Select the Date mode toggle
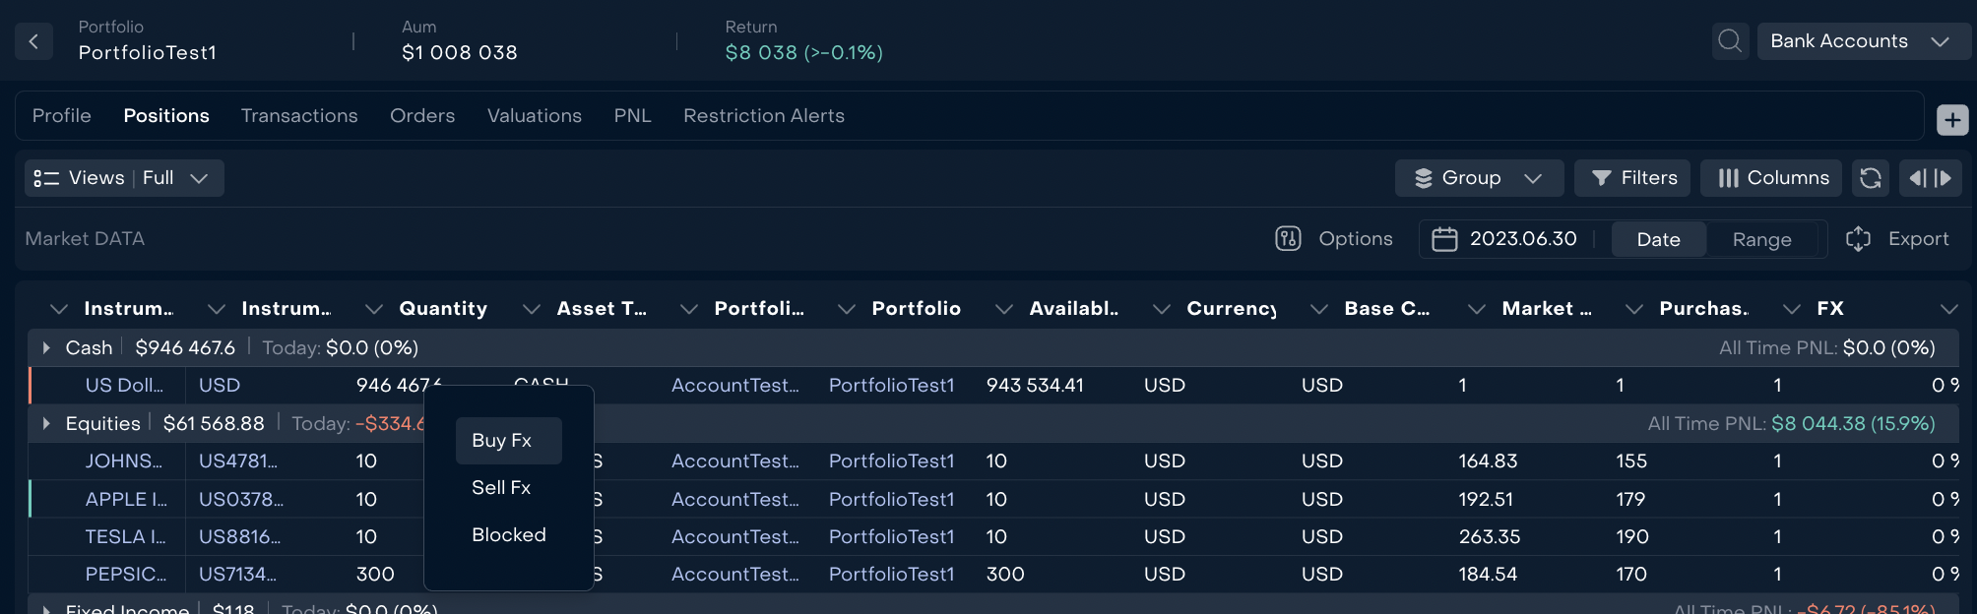 [x=1658, y=239]
